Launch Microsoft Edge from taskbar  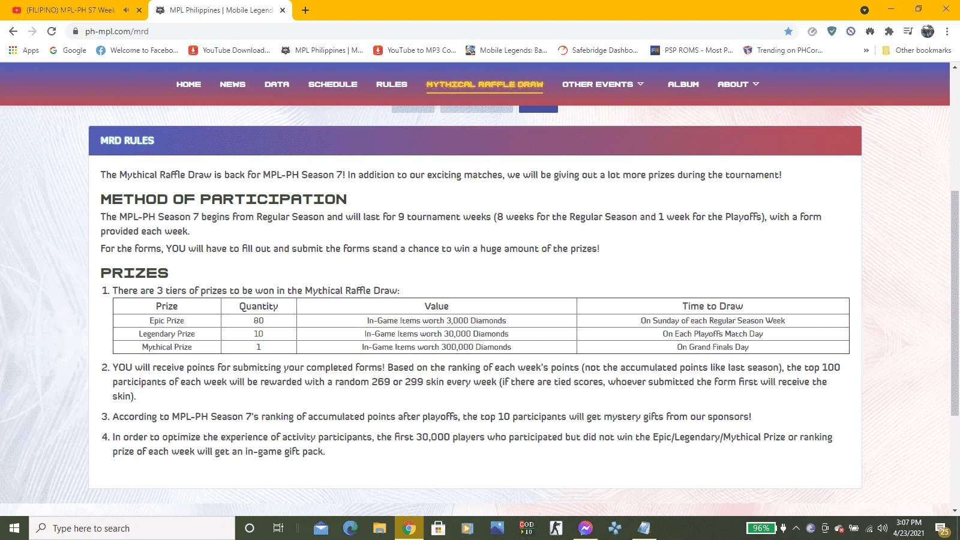(350, 528)
